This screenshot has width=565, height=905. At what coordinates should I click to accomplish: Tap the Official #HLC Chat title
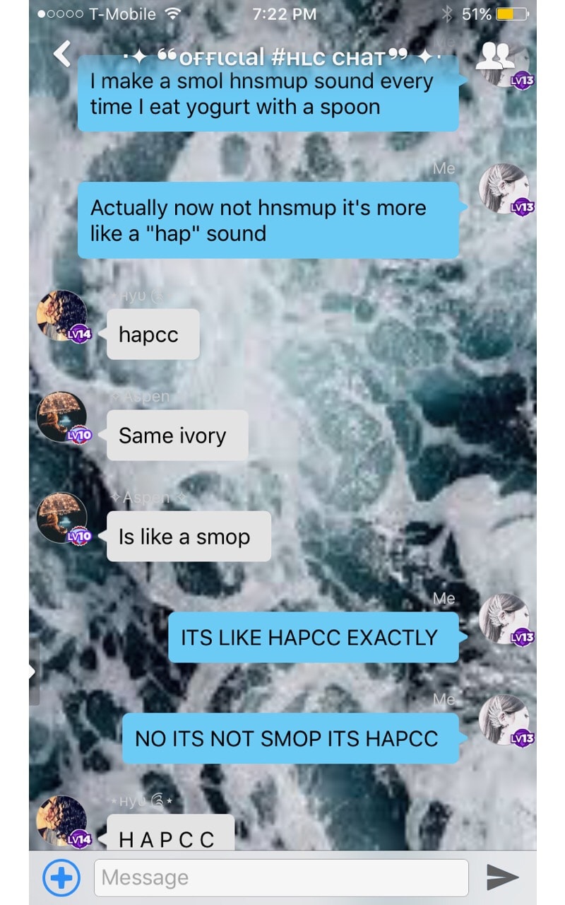pos(277,56)
